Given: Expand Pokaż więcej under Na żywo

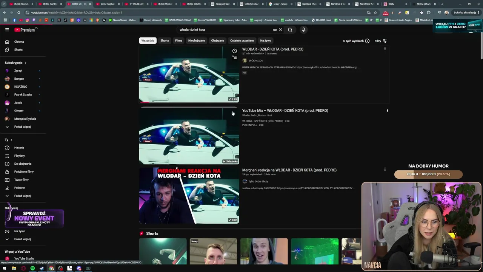Looking at the screenshot, I should click(23, 239).
